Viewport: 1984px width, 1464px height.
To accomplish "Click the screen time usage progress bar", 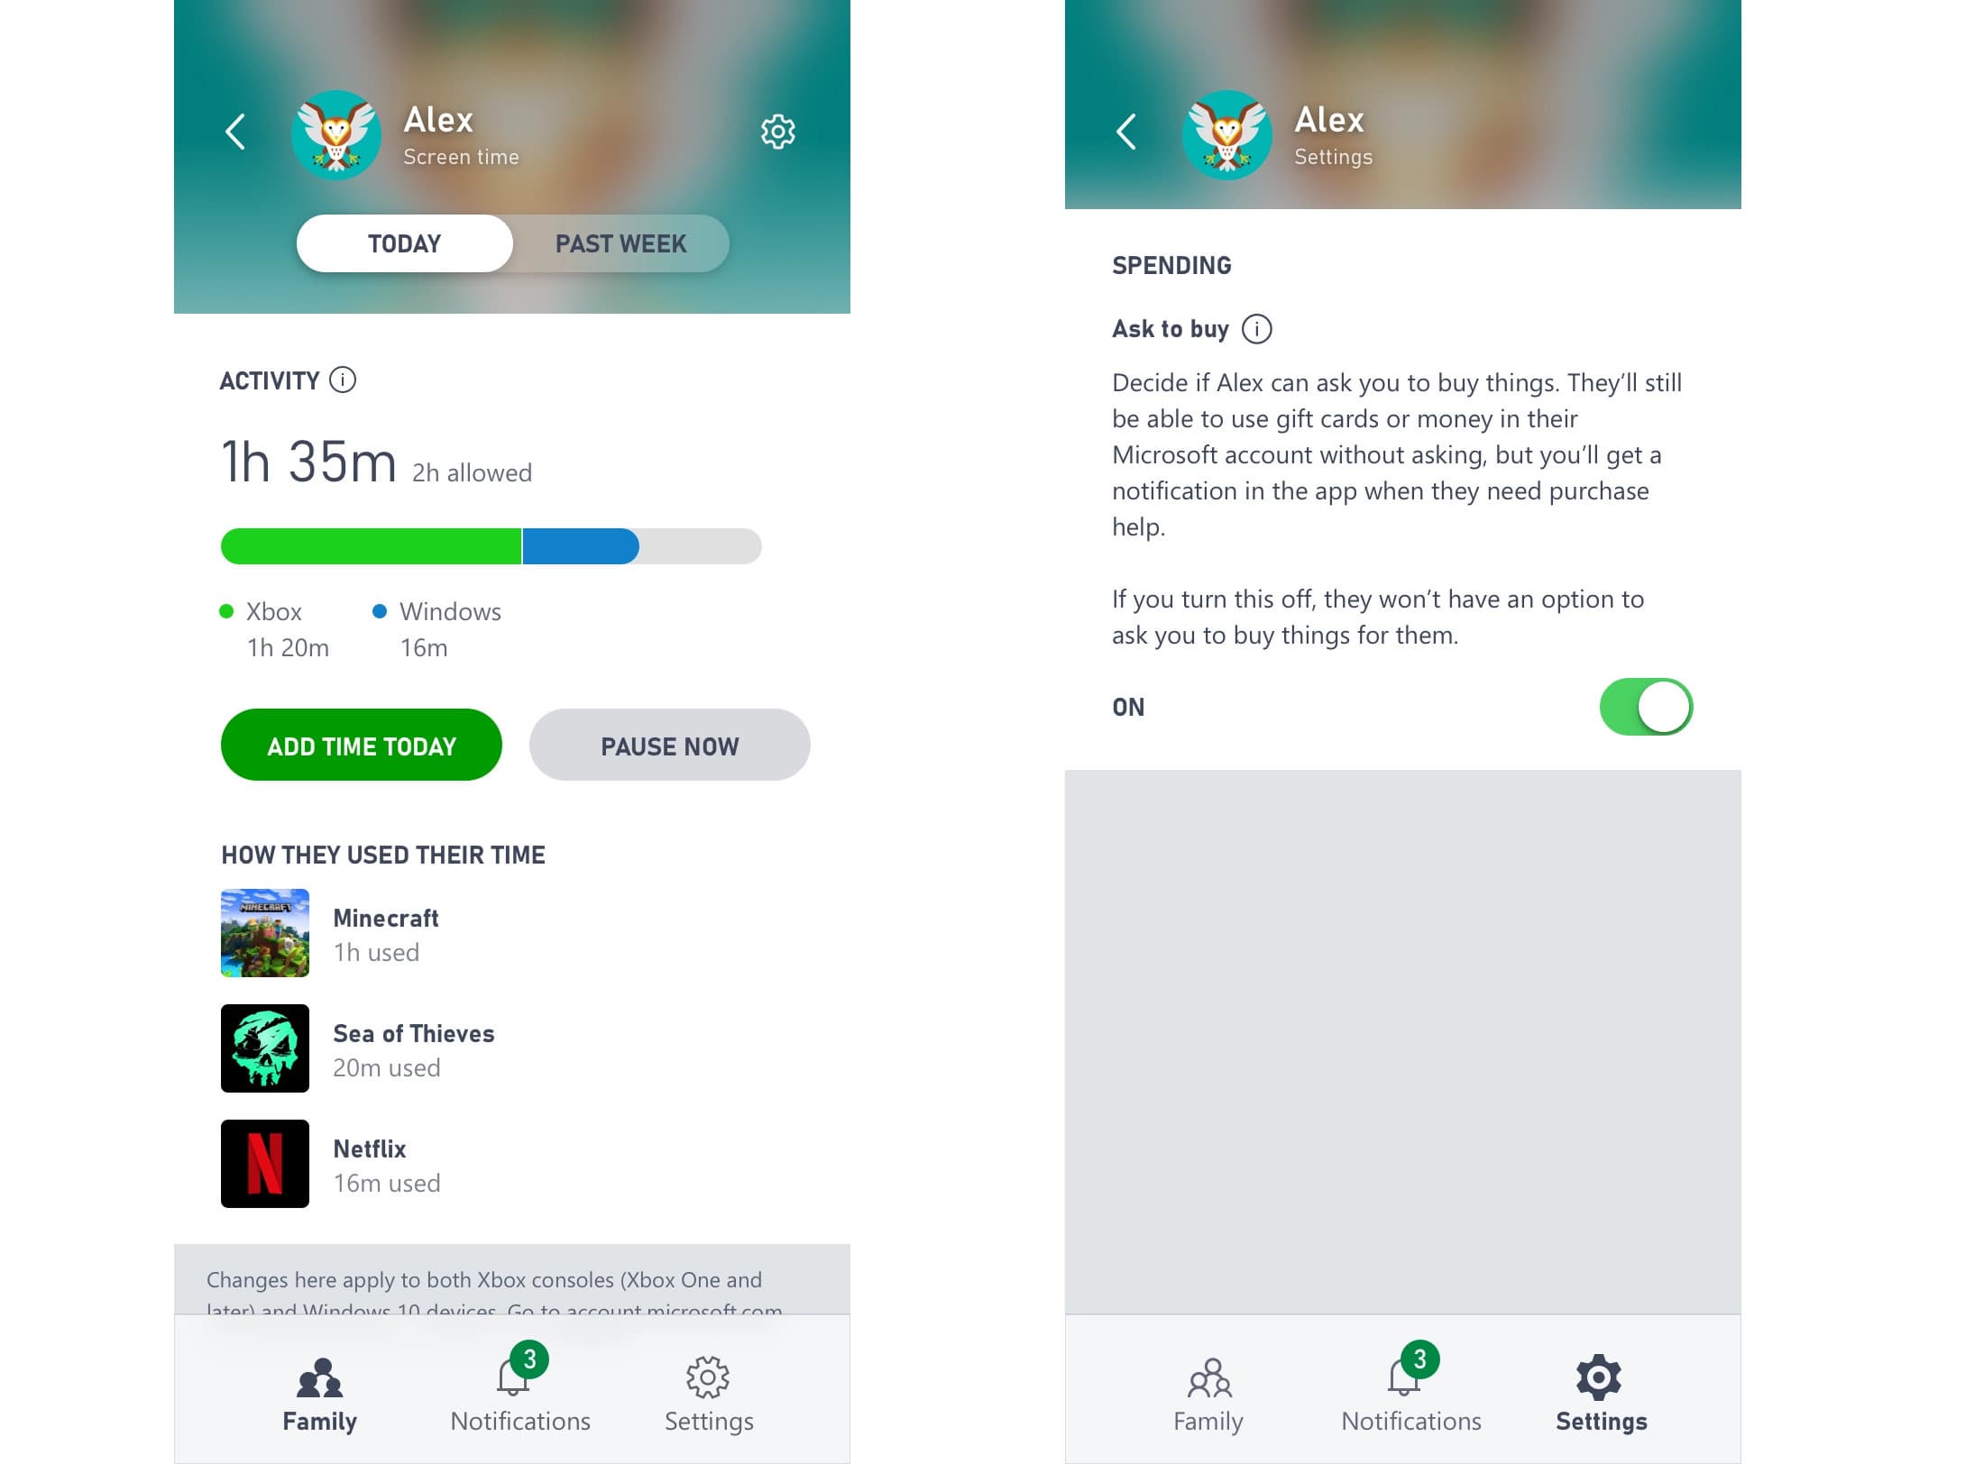I will click(491, 546).
